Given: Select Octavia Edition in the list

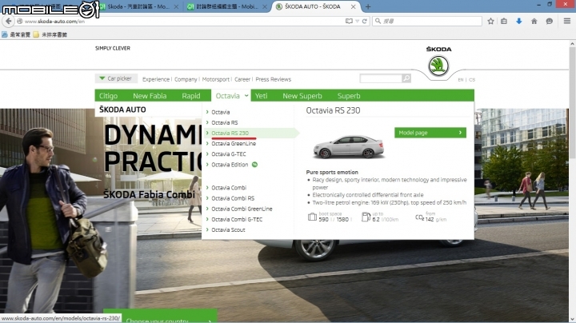Looking at the screenshot, I should click(x=230, y=165).
